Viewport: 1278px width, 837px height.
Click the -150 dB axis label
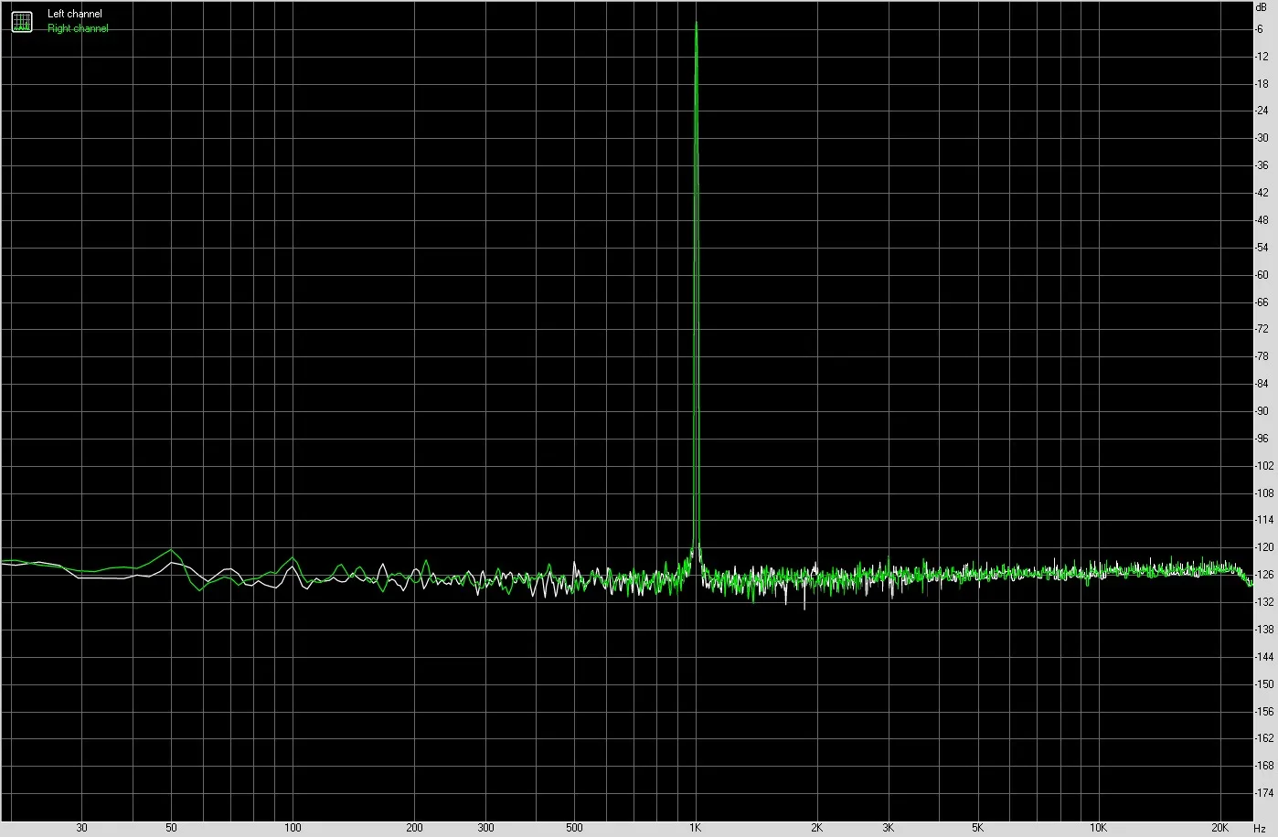point(1264,684)
